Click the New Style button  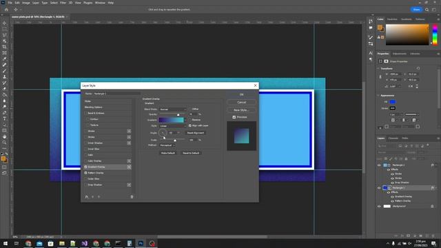coord(241,110)
